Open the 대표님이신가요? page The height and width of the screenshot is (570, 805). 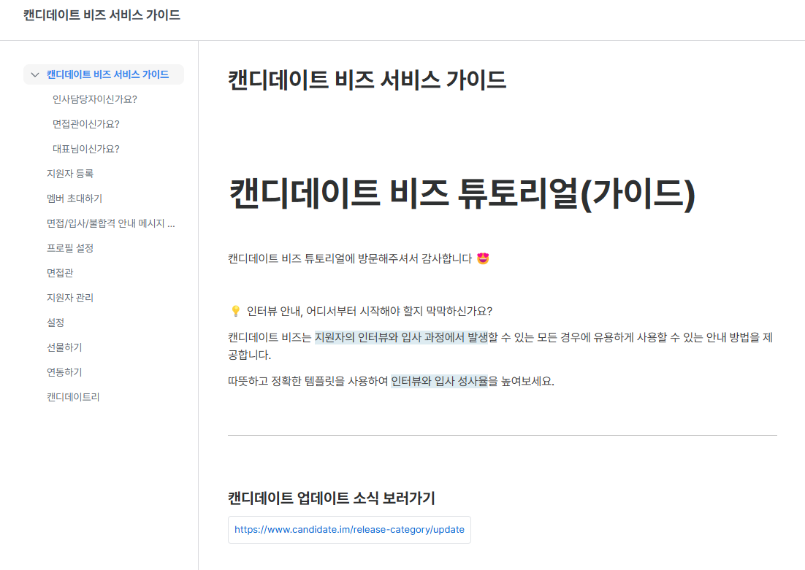(85, 149)
